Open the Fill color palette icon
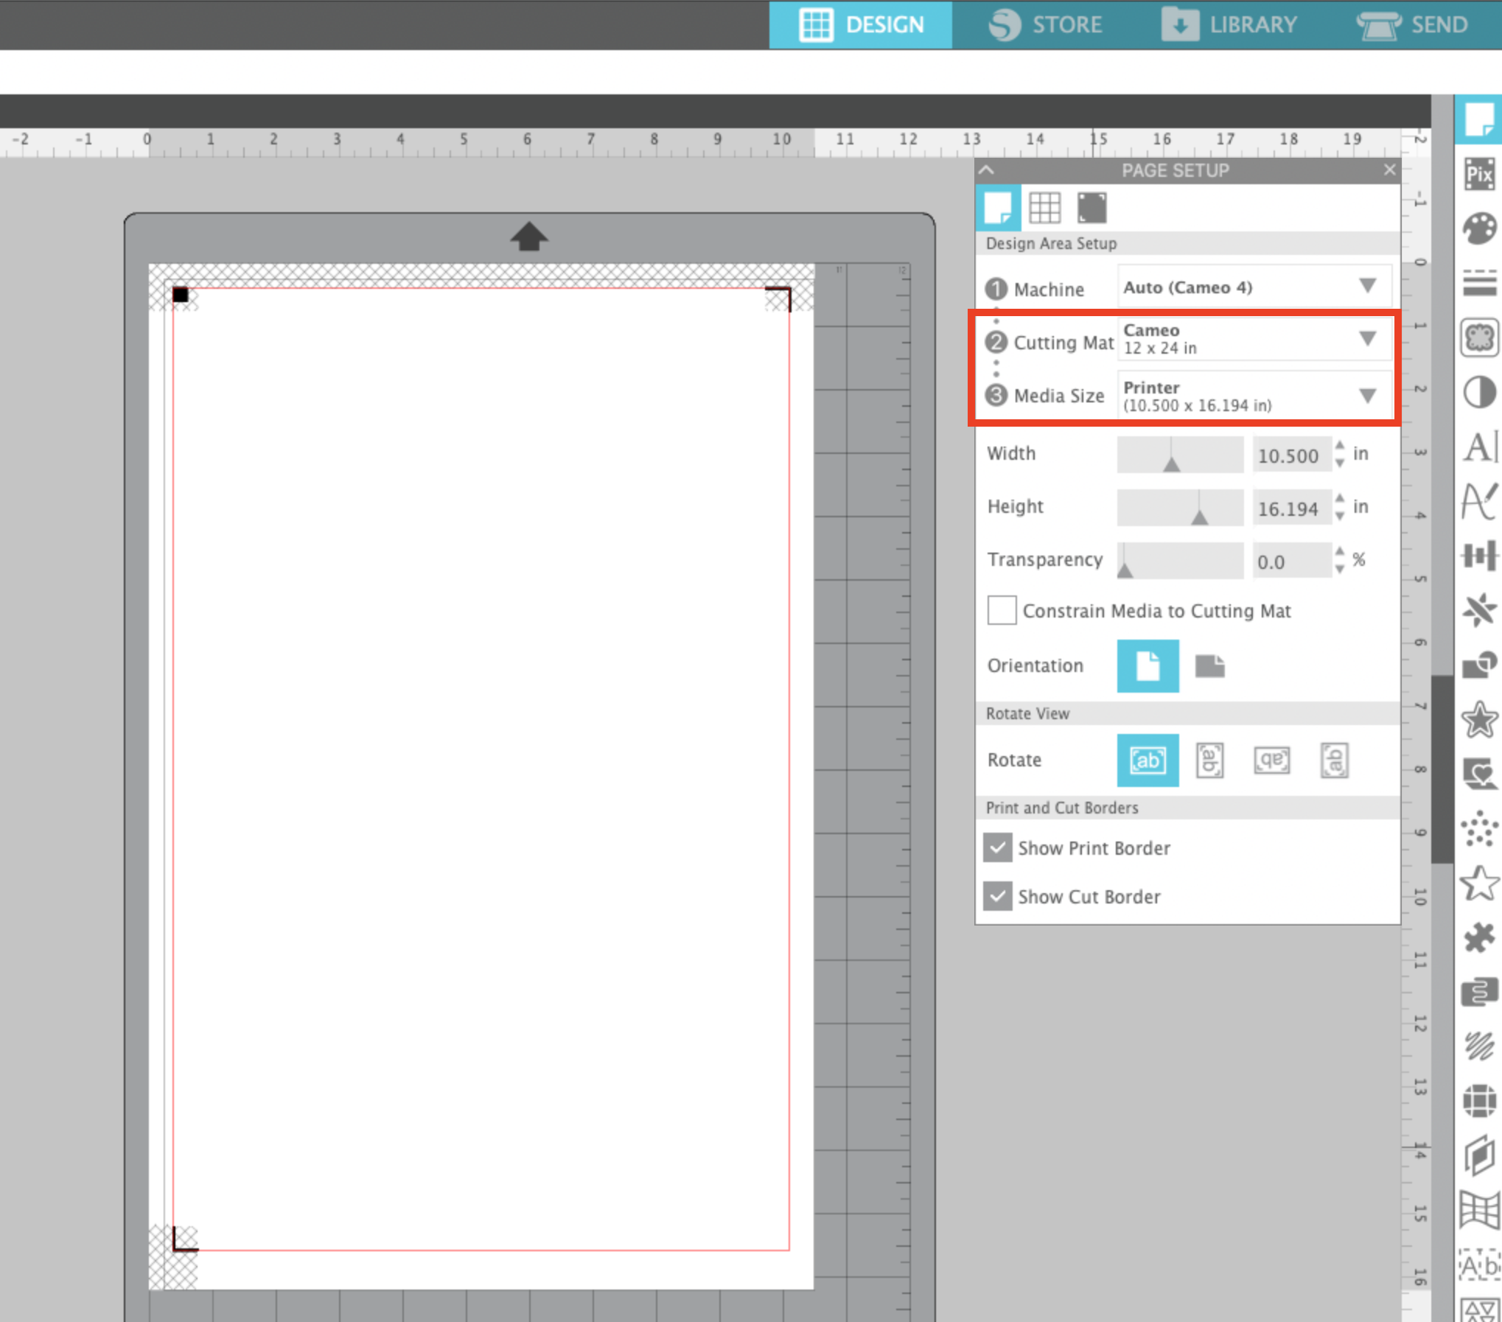The width and height of the screenshot is (1502, 1322). (x=1478, y=229)
